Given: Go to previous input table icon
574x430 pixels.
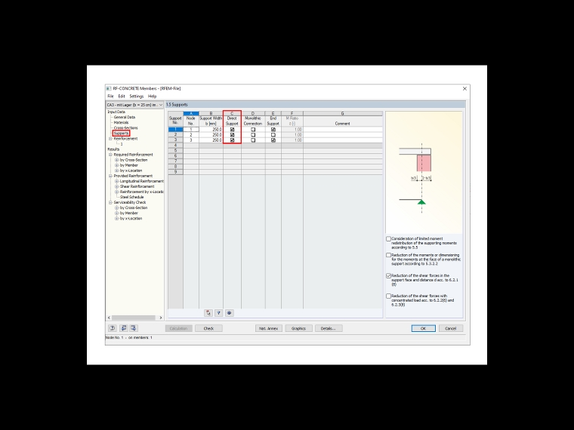Looking at the screenshot, I should click(x=123, y=328).
